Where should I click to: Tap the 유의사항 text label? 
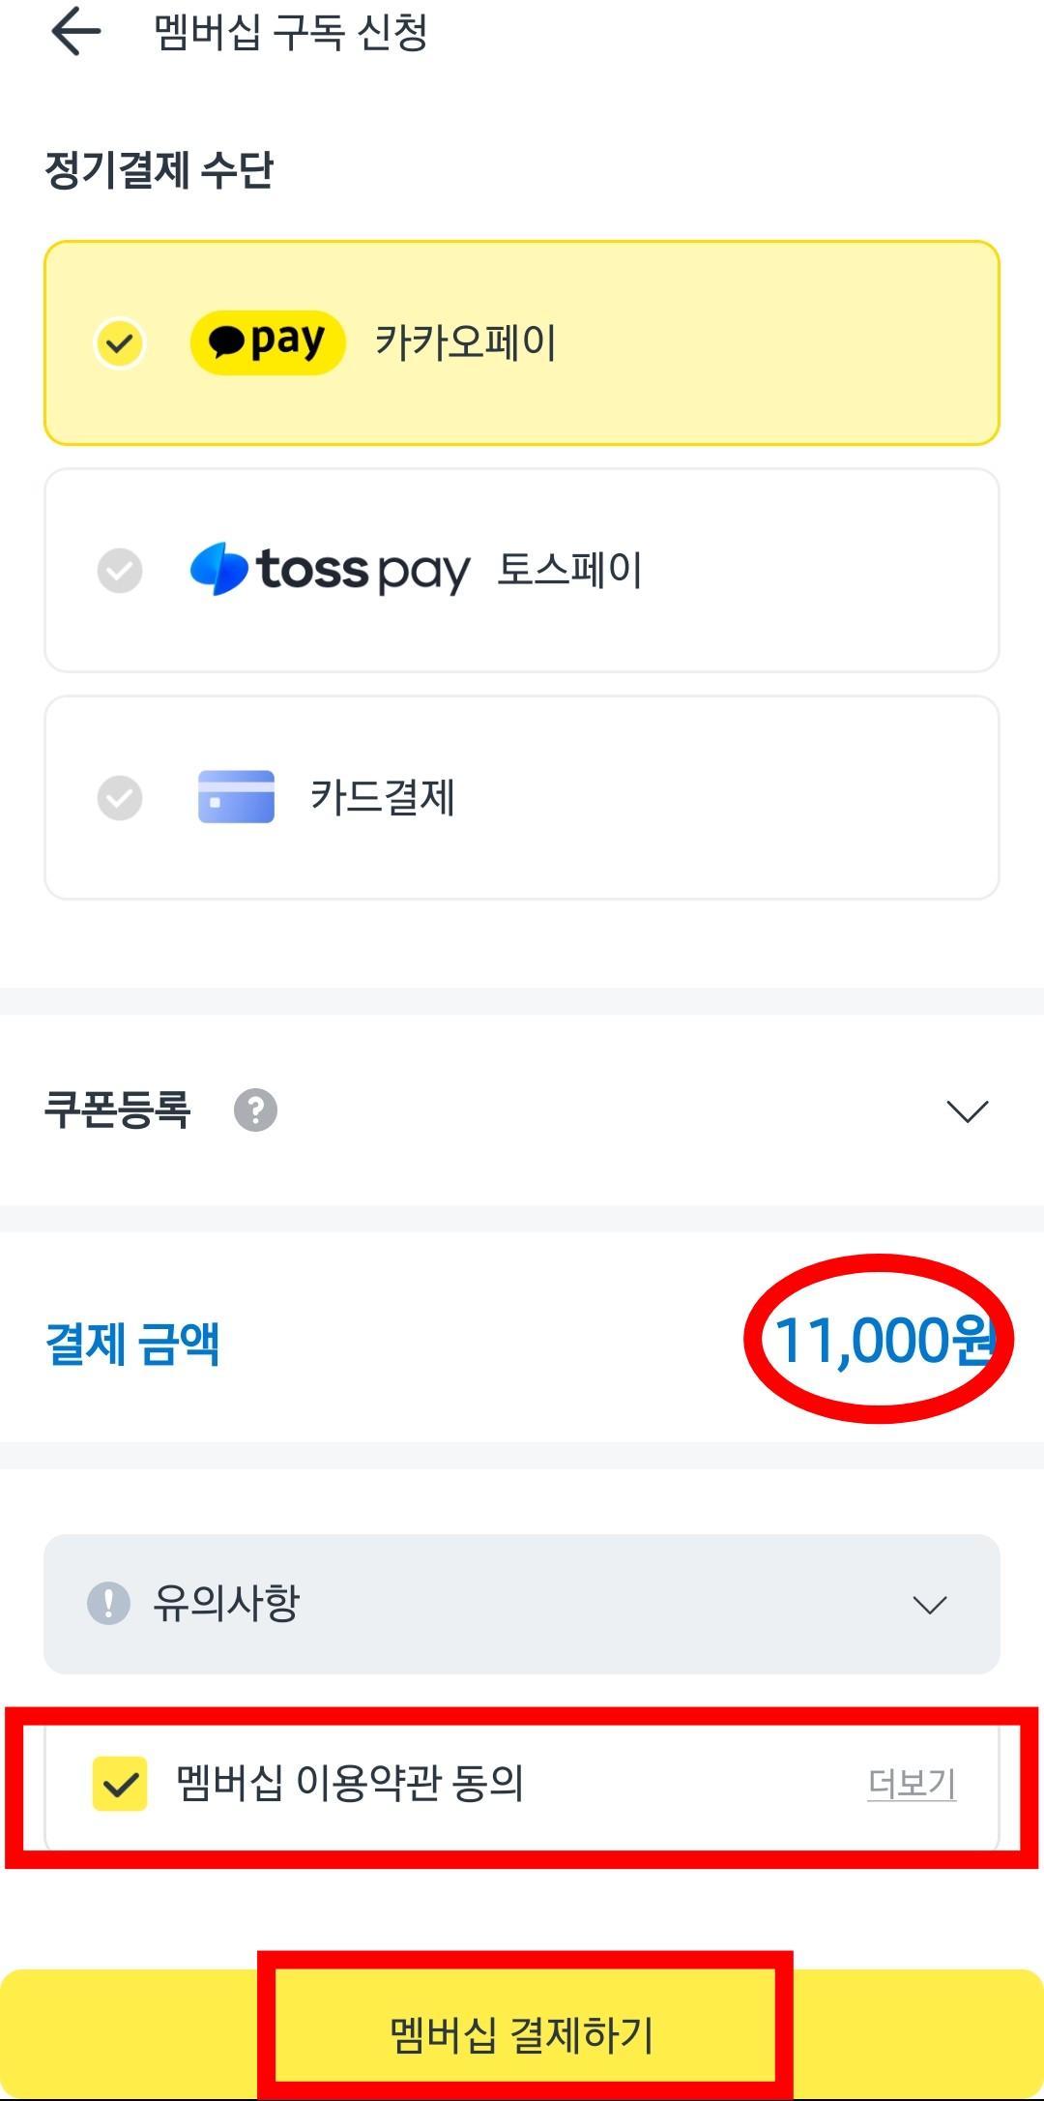pyautogui.click(x=227, y=1603)
